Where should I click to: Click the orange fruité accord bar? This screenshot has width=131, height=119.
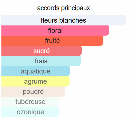pyautogui.click(x=52, y=41)
